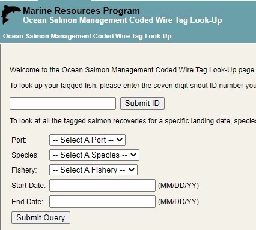Click the Submit ID button
Image resolution: width=256 pixels, height=230 pixels.
[142, 104]
